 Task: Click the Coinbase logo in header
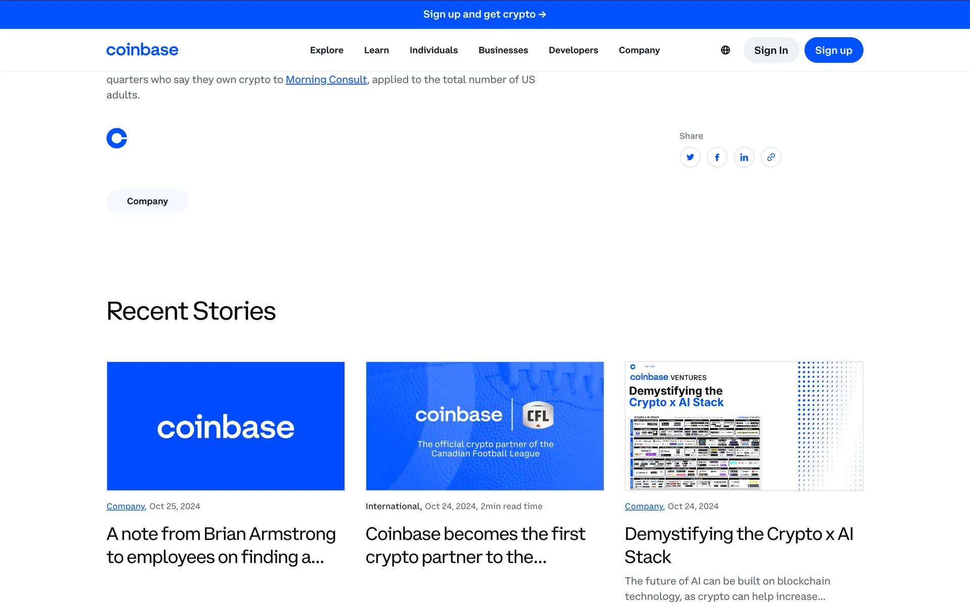click(142, 50)
